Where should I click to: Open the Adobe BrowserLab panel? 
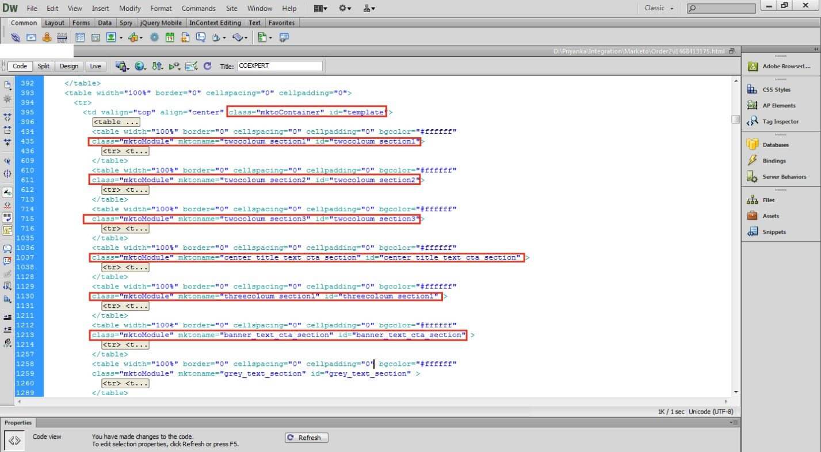[780, 66]
